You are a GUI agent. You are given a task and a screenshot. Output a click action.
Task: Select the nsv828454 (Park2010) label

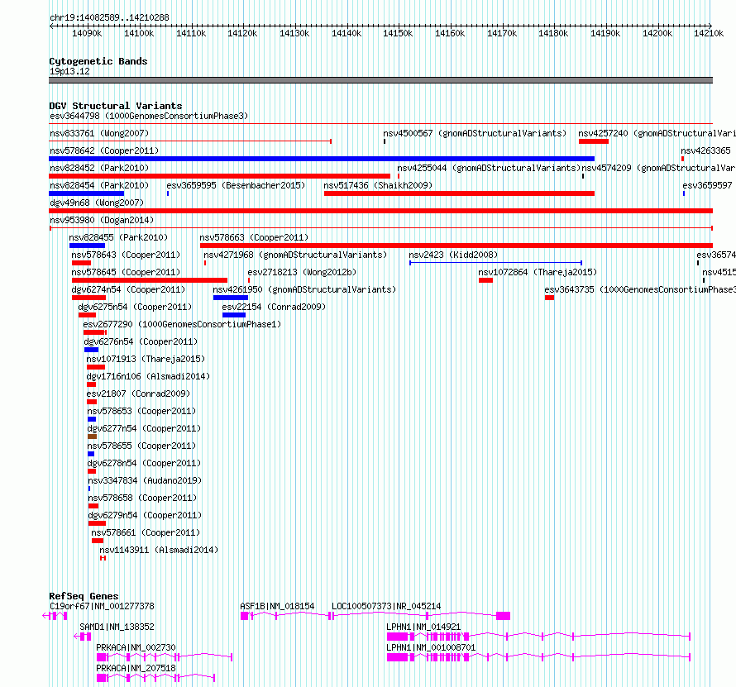[x=99, y=185]
